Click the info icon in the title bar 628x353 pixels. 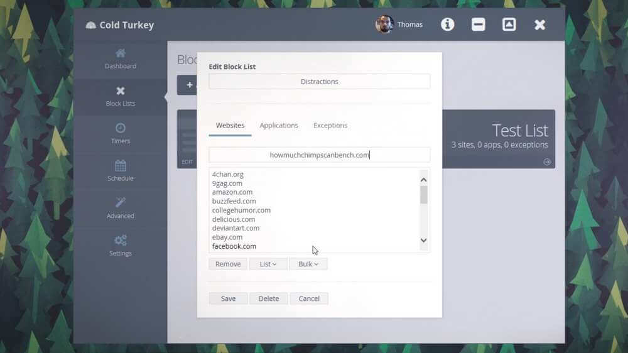click(447, 24)
